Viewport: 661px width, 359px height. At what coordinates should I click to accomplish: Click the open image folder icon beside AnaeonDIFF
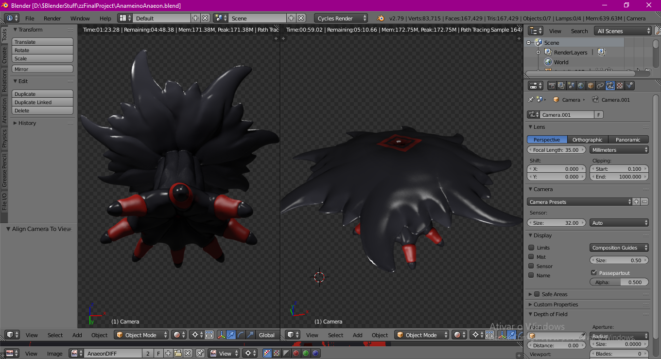coord(178,353)
